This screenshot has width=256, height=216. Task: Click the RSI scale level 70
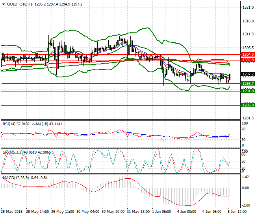tap(243, 129)
